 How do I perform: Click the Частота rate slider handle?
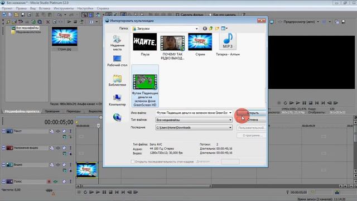[x=49, y=190]
